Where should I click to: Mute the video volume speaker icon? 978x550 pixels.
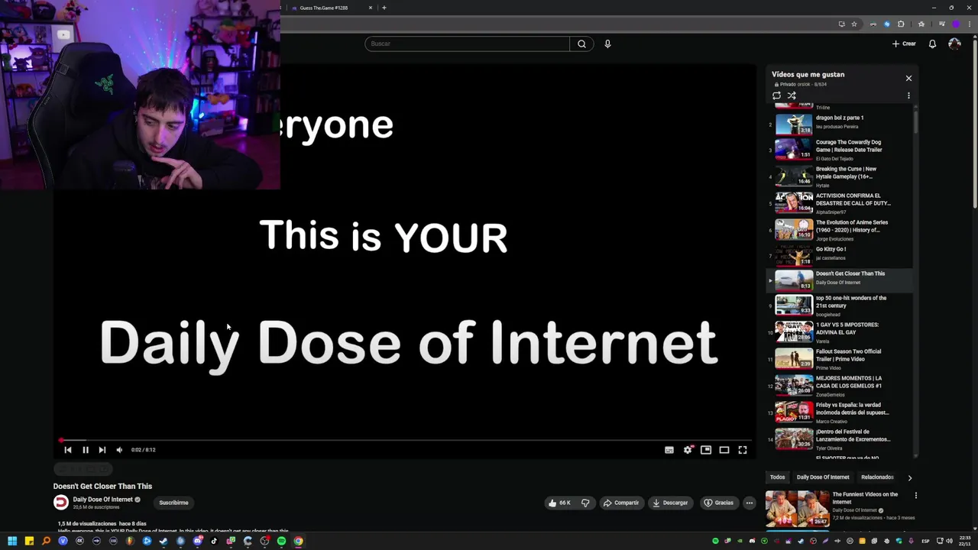pyautogui.click(x=119, y=450)
